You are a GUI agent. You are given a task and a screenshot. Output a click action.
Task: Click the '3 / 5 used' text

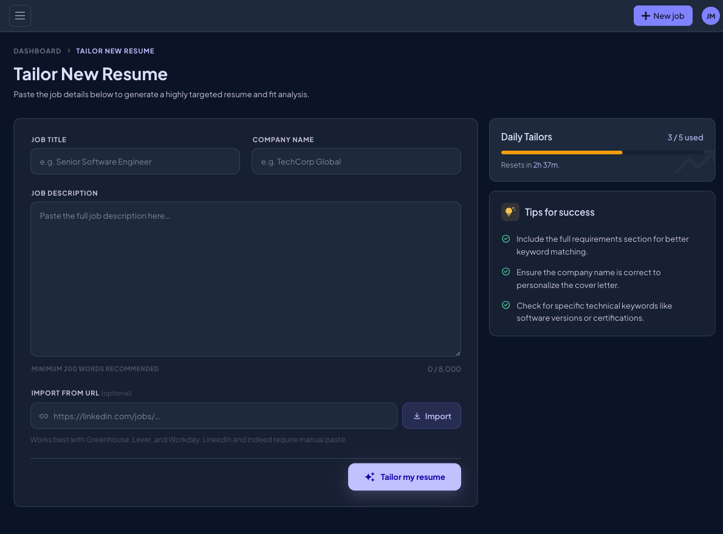(685, 137)
